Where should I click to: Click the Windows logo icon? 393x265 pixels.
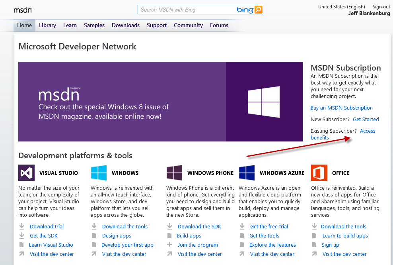click(x=99, y=173)
